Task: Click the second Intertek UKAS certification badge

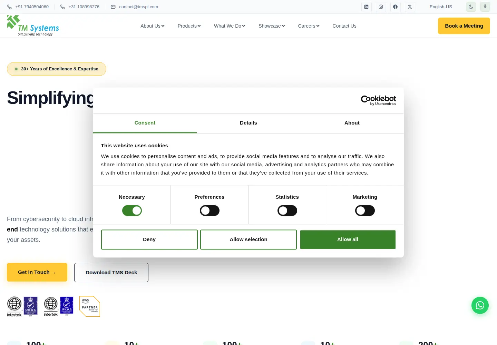Action: point(59,306)
